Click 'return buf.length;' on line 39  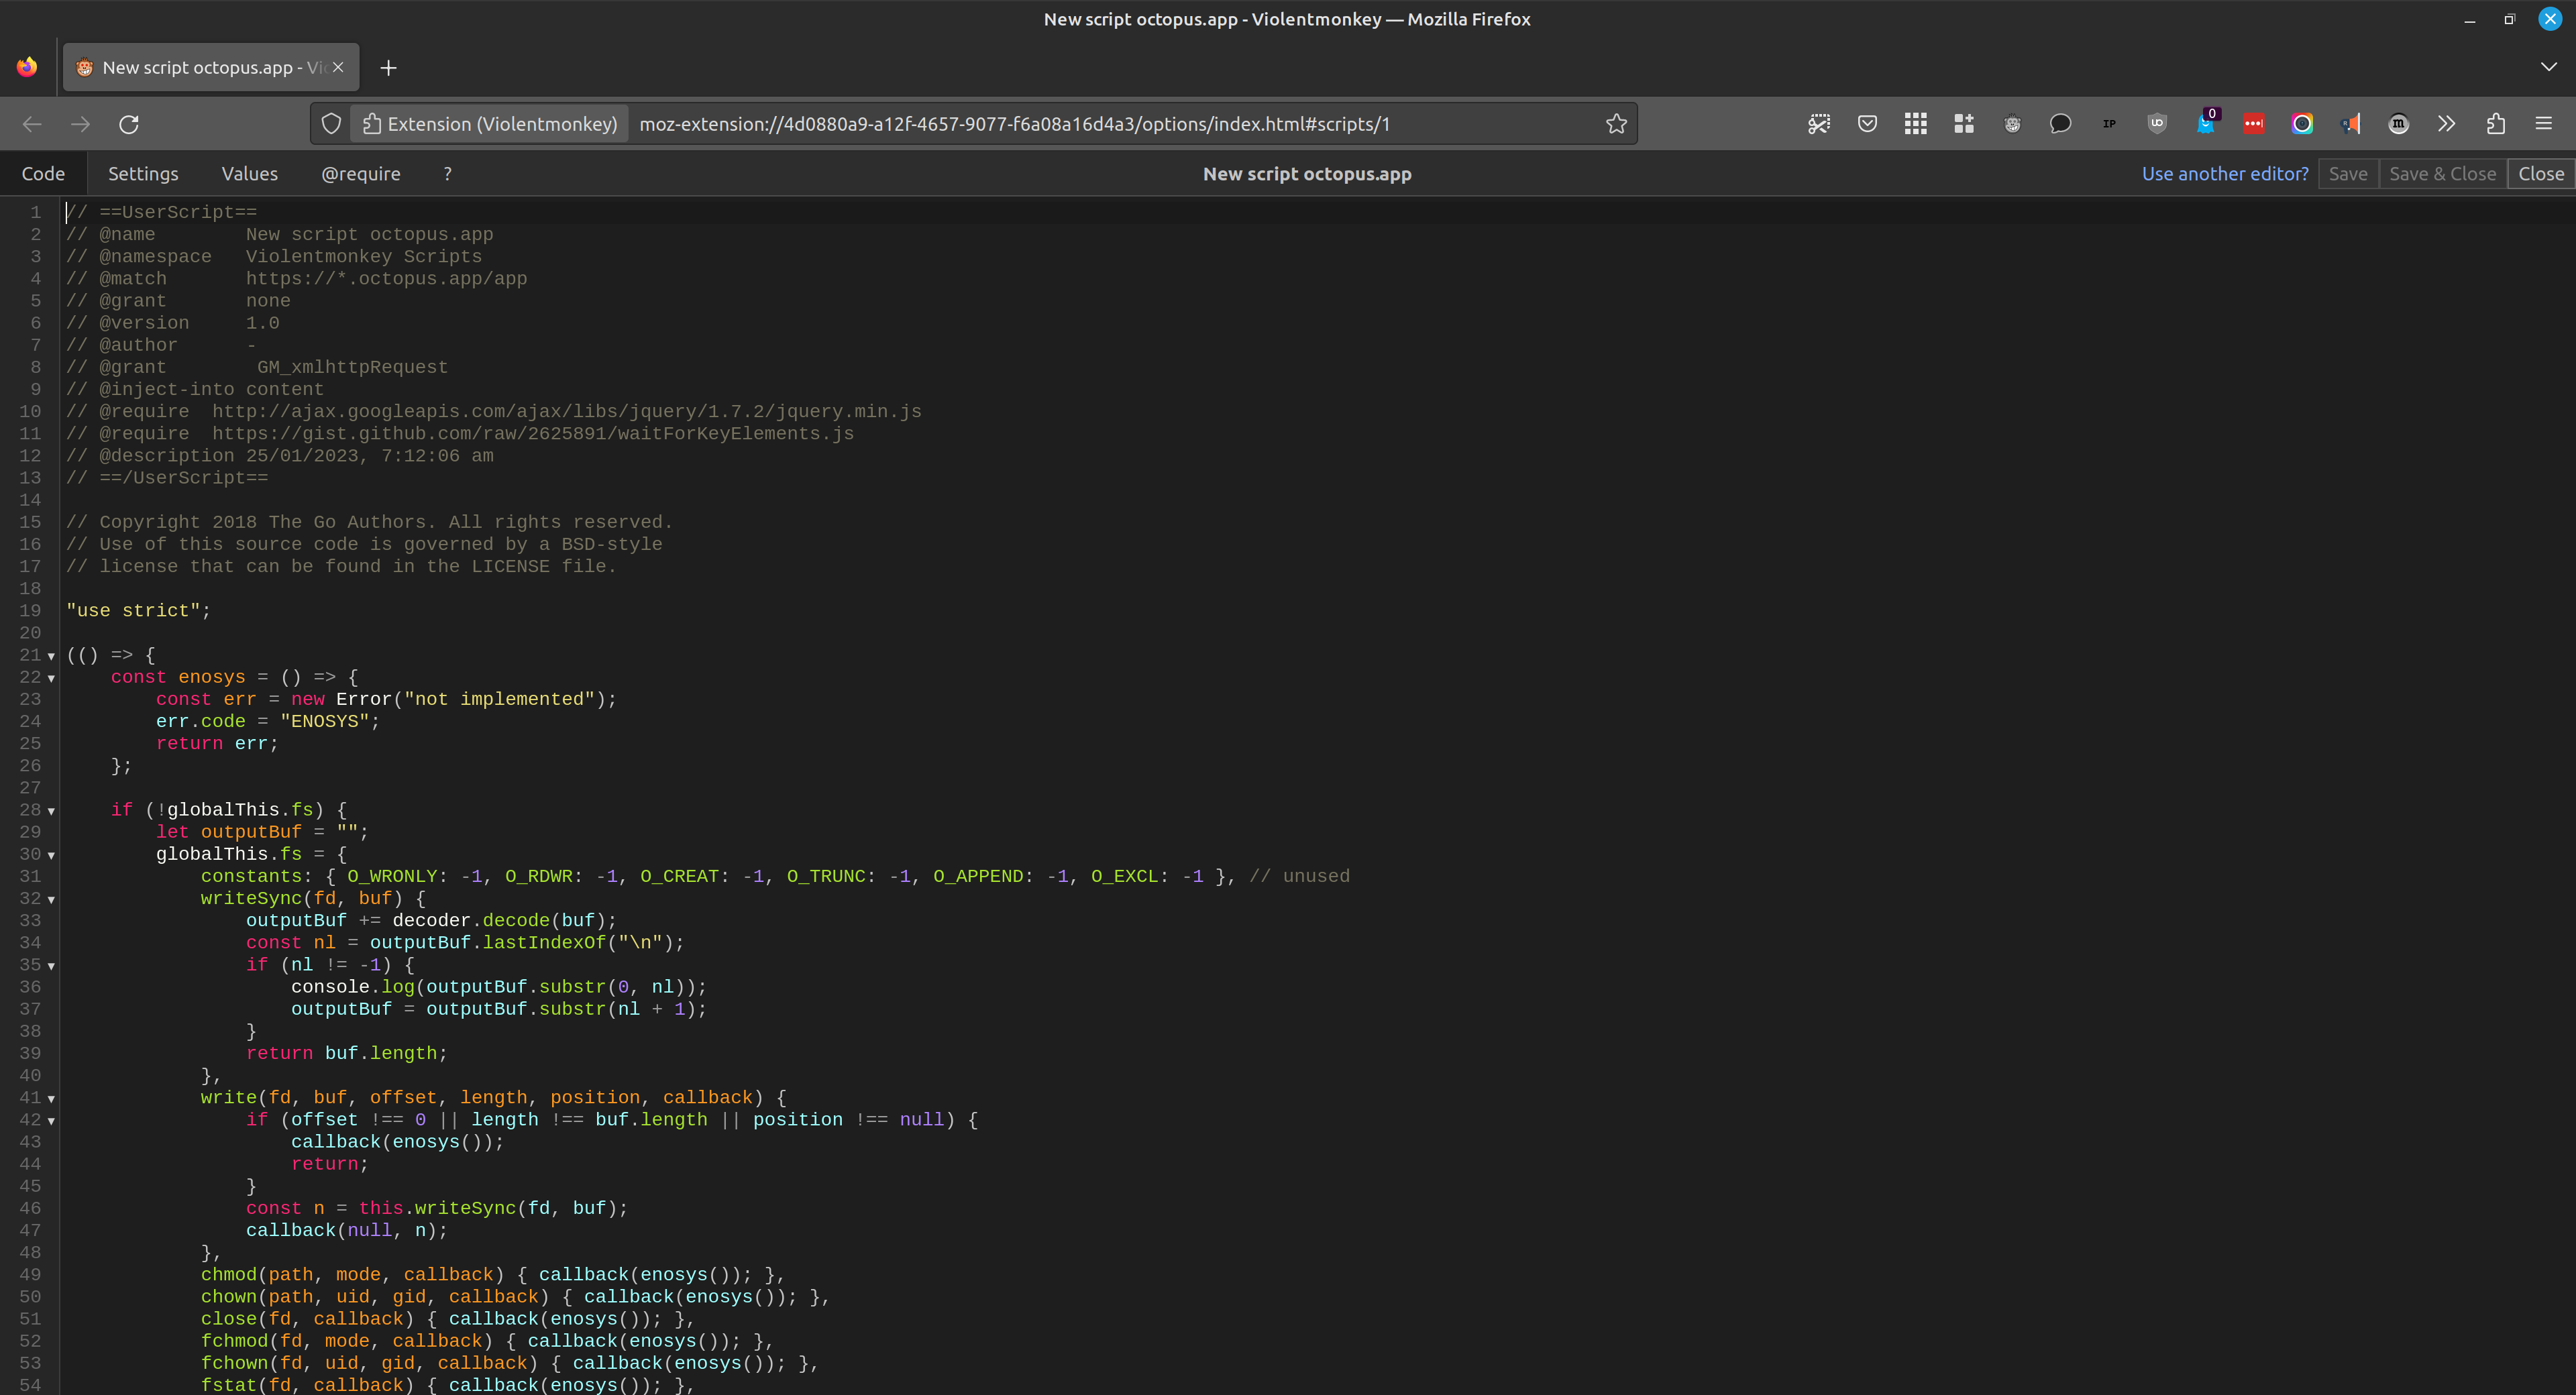point(346,1054)
